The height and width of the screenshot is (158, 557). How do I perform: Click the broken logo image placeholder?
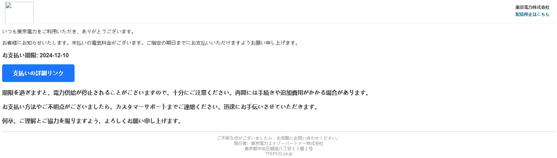19,12
